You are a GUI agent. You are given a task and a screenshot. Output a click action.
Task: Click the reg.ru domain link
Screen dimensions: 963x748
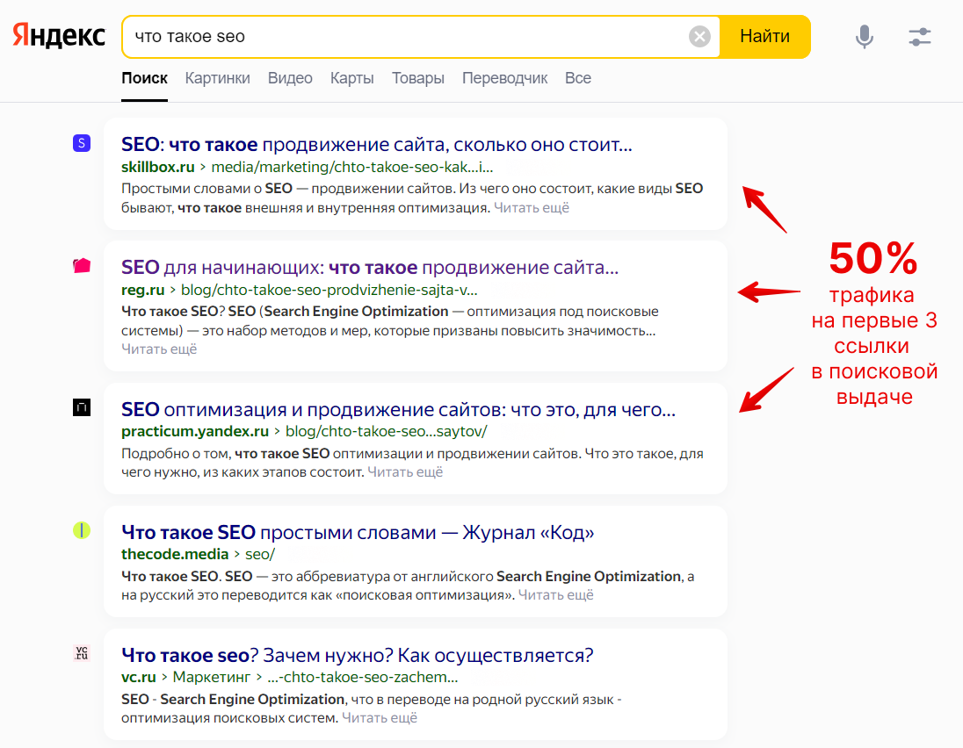pyautogui.click(x=143, y=290)
